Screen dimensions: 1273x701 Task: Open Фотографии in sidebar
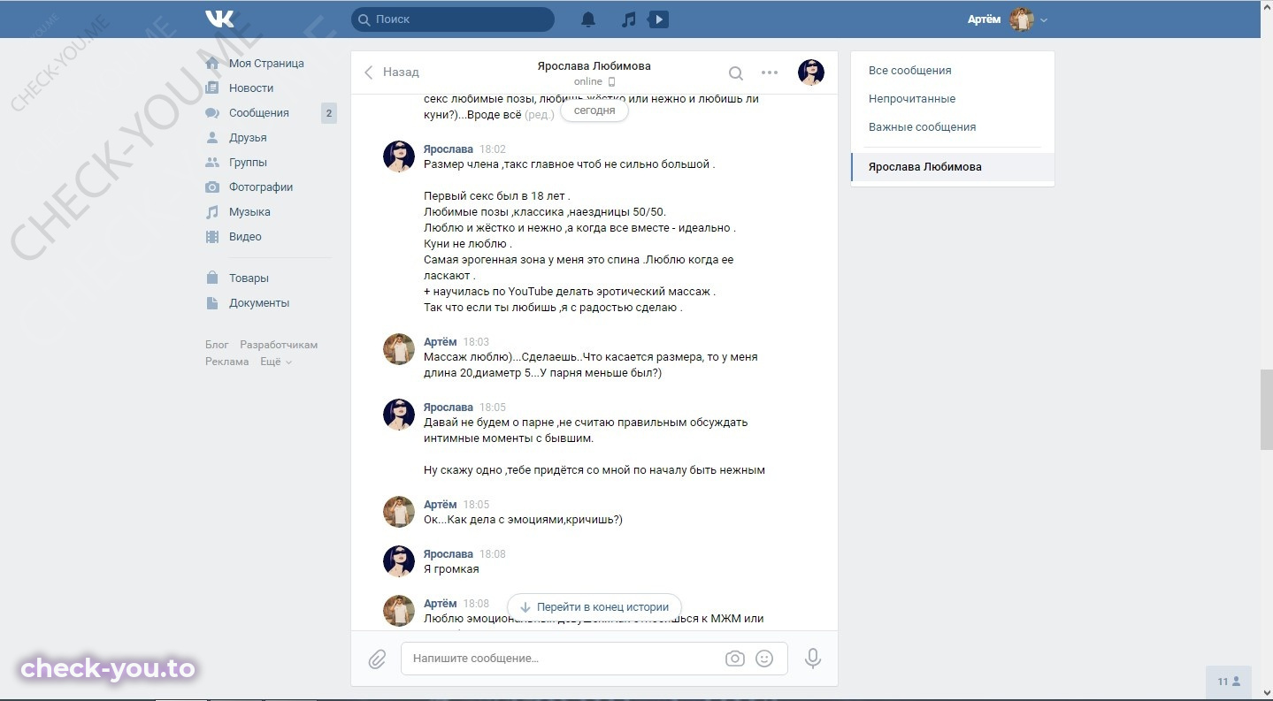tap(261, 187)
